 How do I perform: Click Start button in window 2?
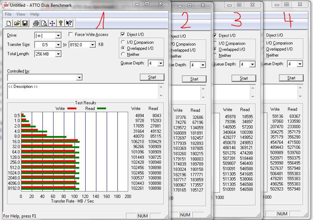click(x=194, y=79)
